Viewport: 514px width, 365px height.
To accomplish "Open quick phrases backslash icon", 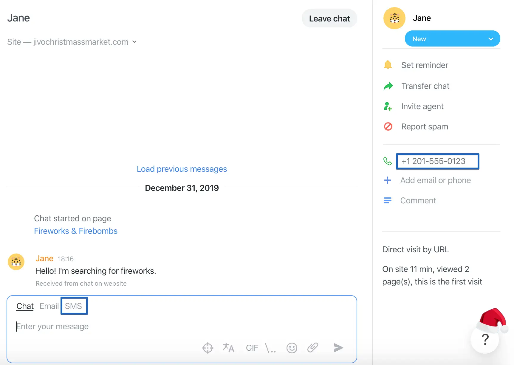I will (x=270, y=348).
